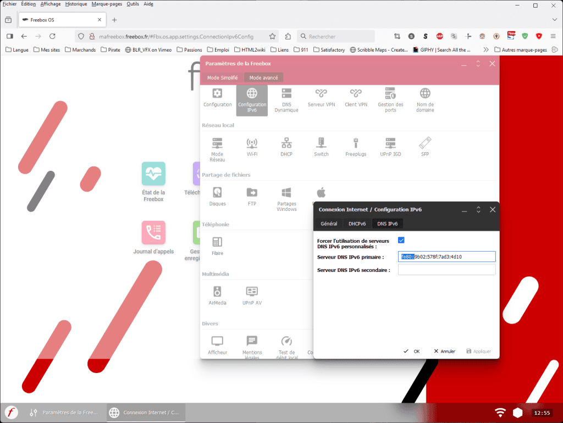
Task: Open Nom de domaine settings
Action: [x=425, y=100]
